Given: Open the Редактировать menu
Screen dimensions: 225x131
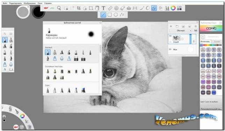Looking at the screenshot, I should pos(15,3).
